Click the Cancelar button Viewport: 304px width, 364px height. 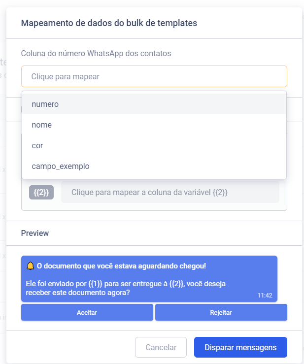tap(161, 347)
